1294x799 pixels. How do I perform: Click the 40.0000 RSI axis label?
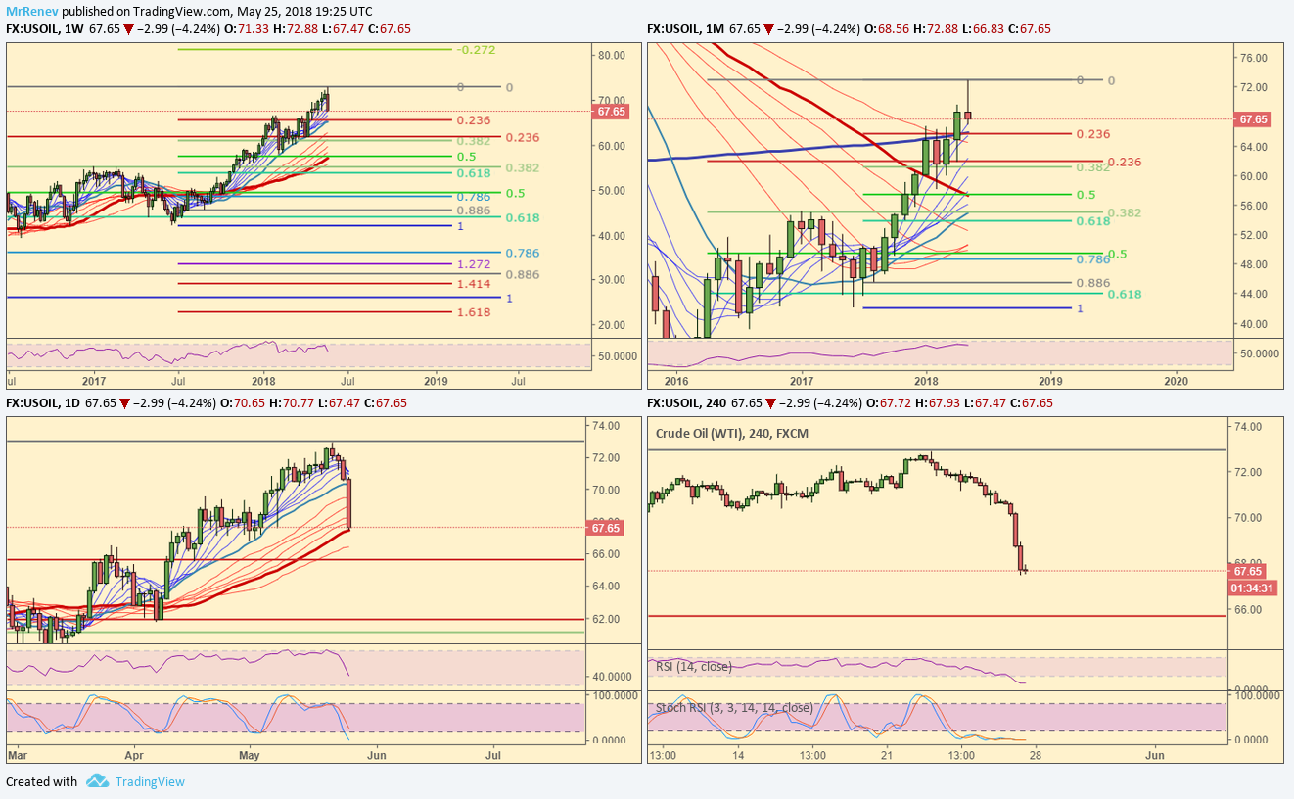click(613, 677)
